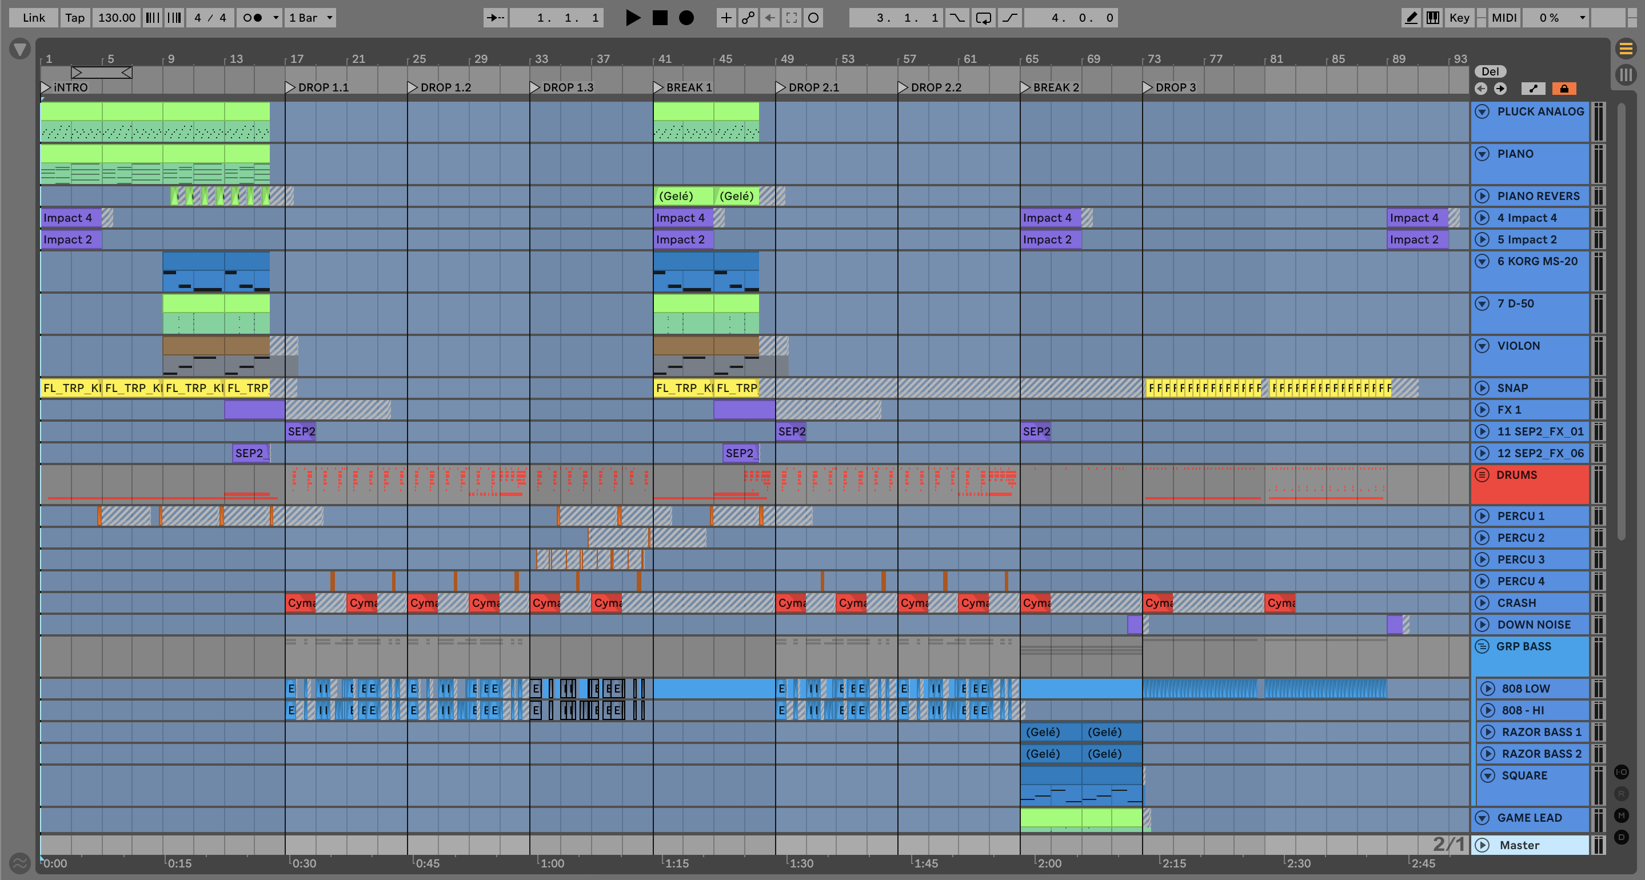Toggle the metronome button
Image resolution: width=1645 pixels, height=880 pixels.
(253, 18)
